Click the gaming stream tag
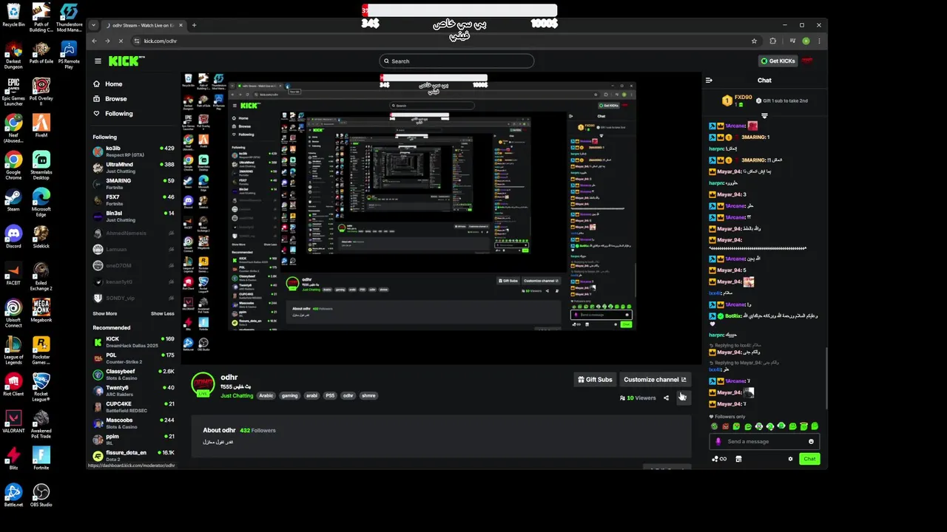947x532 pixels. (x=289, y=395)
